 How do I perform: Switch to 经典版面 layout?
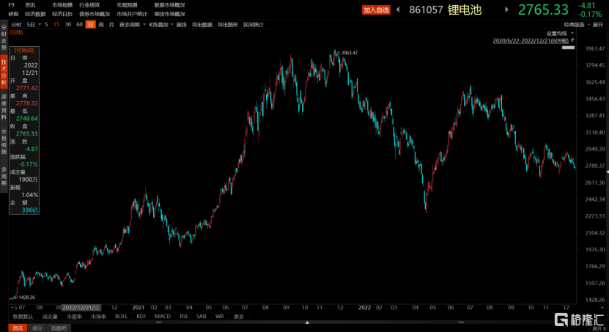(x=574, y=24)
